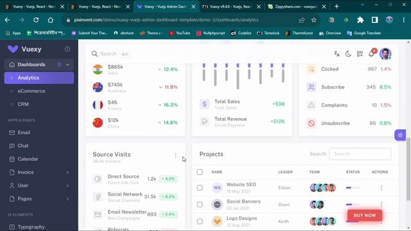Click the browser address bar URL
Screen dimensions: 411x231
click(166, 20)
